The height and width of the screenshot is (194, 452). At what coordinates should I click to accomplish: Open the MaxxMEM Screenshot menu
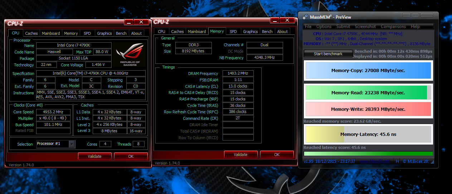365,27
